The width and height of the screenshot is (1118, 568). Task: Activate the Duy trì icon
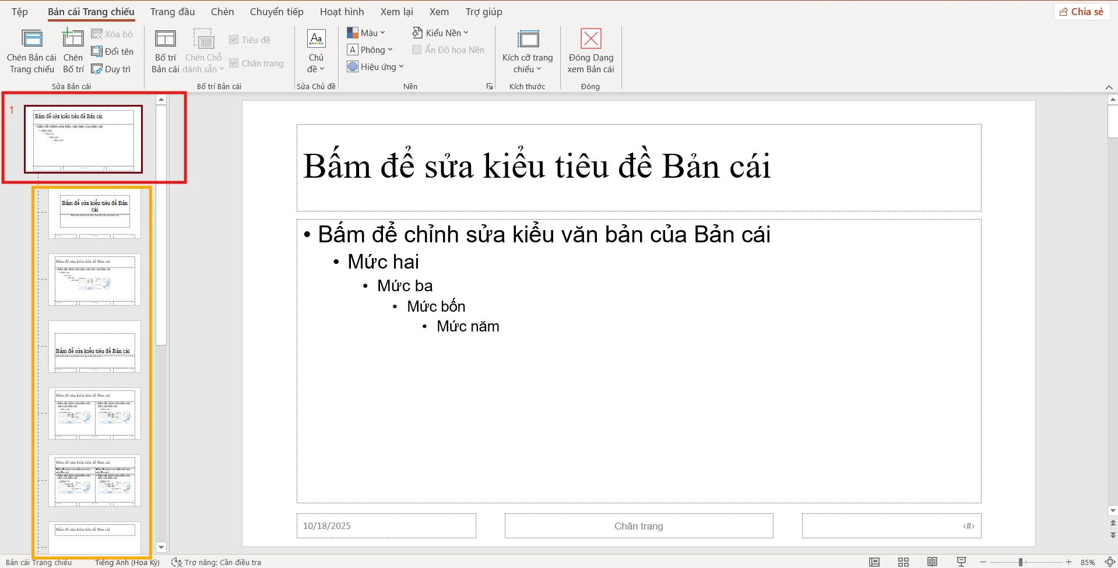111,68
